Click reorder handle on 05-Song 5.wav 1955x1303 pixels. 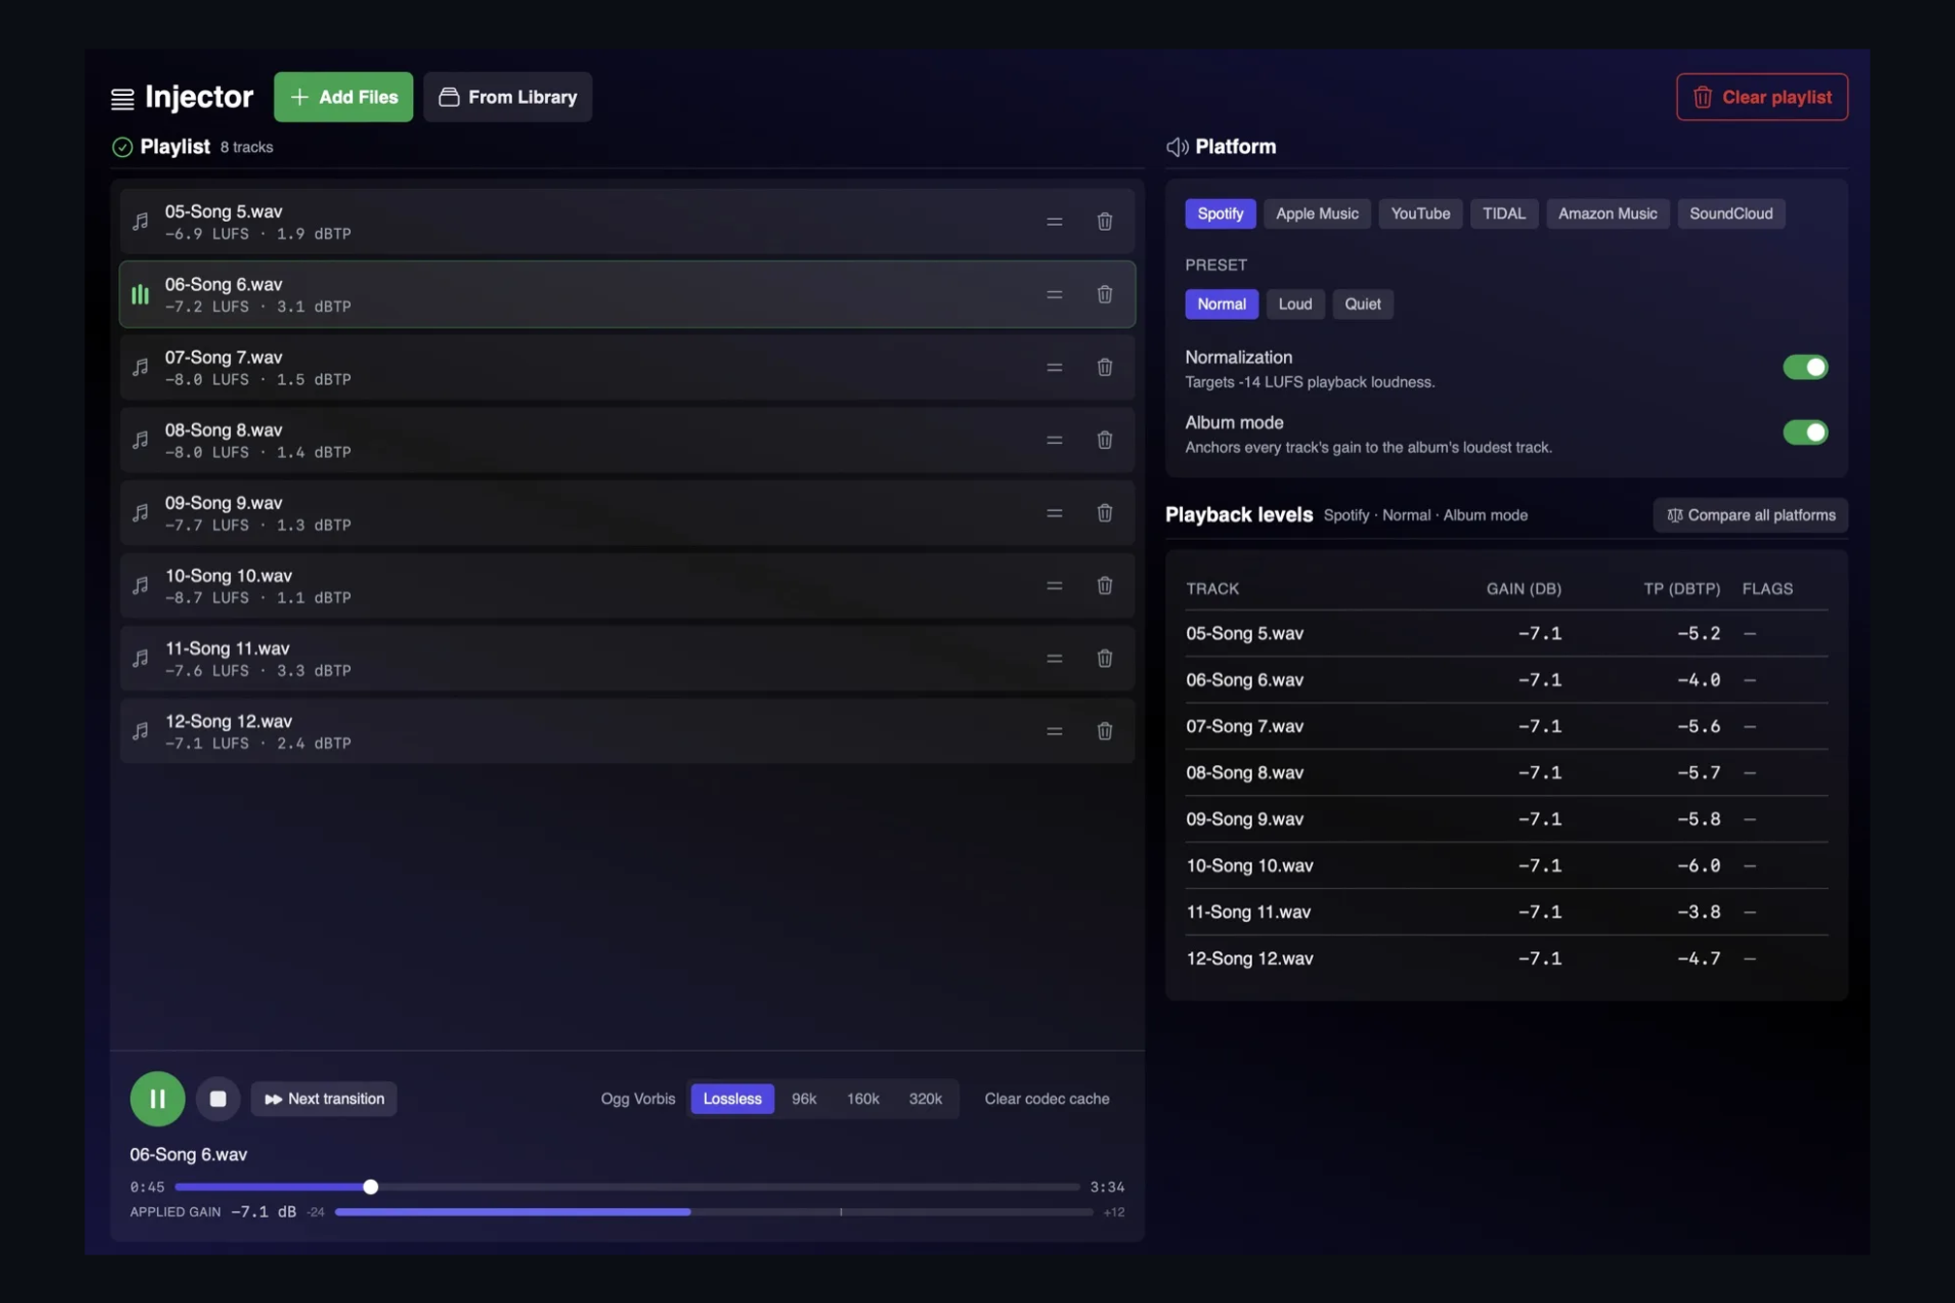pyautogui.click(x=1054, y=222)
